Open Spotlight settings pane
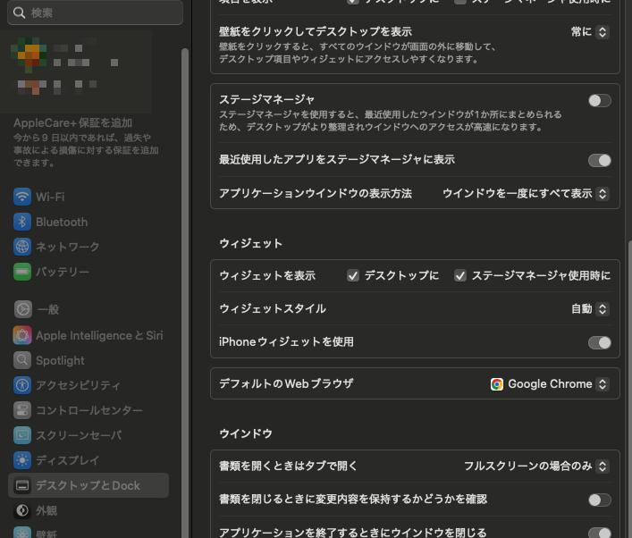Viewport: 632px width, 538px height. (x=88, y=360)
